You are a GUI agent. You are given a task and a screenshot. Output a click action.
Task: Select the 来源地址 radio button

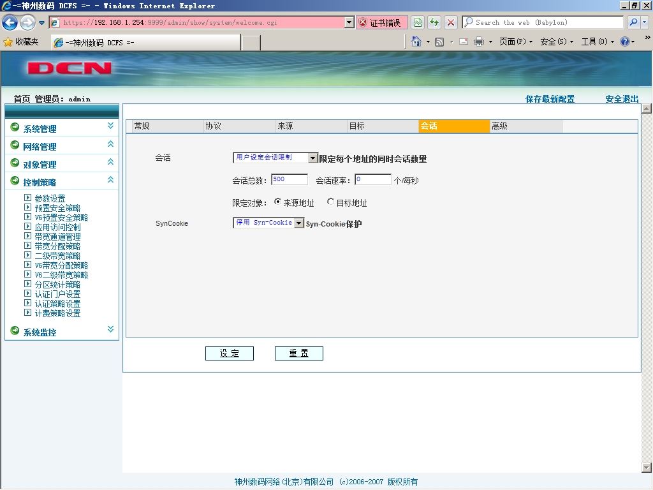(277, 202)
